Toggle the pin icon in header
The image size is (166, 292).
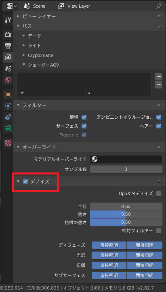pos(159,6)
